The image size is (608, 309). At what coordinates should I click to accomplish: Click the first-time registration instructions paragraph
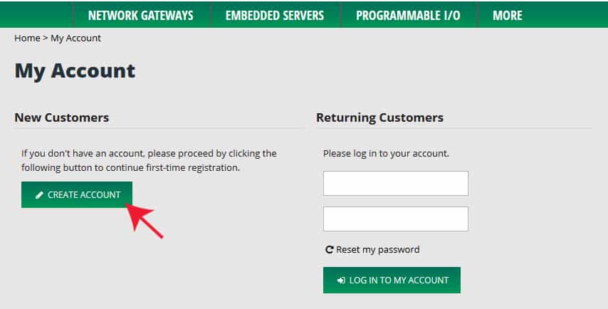click(149, 160)
